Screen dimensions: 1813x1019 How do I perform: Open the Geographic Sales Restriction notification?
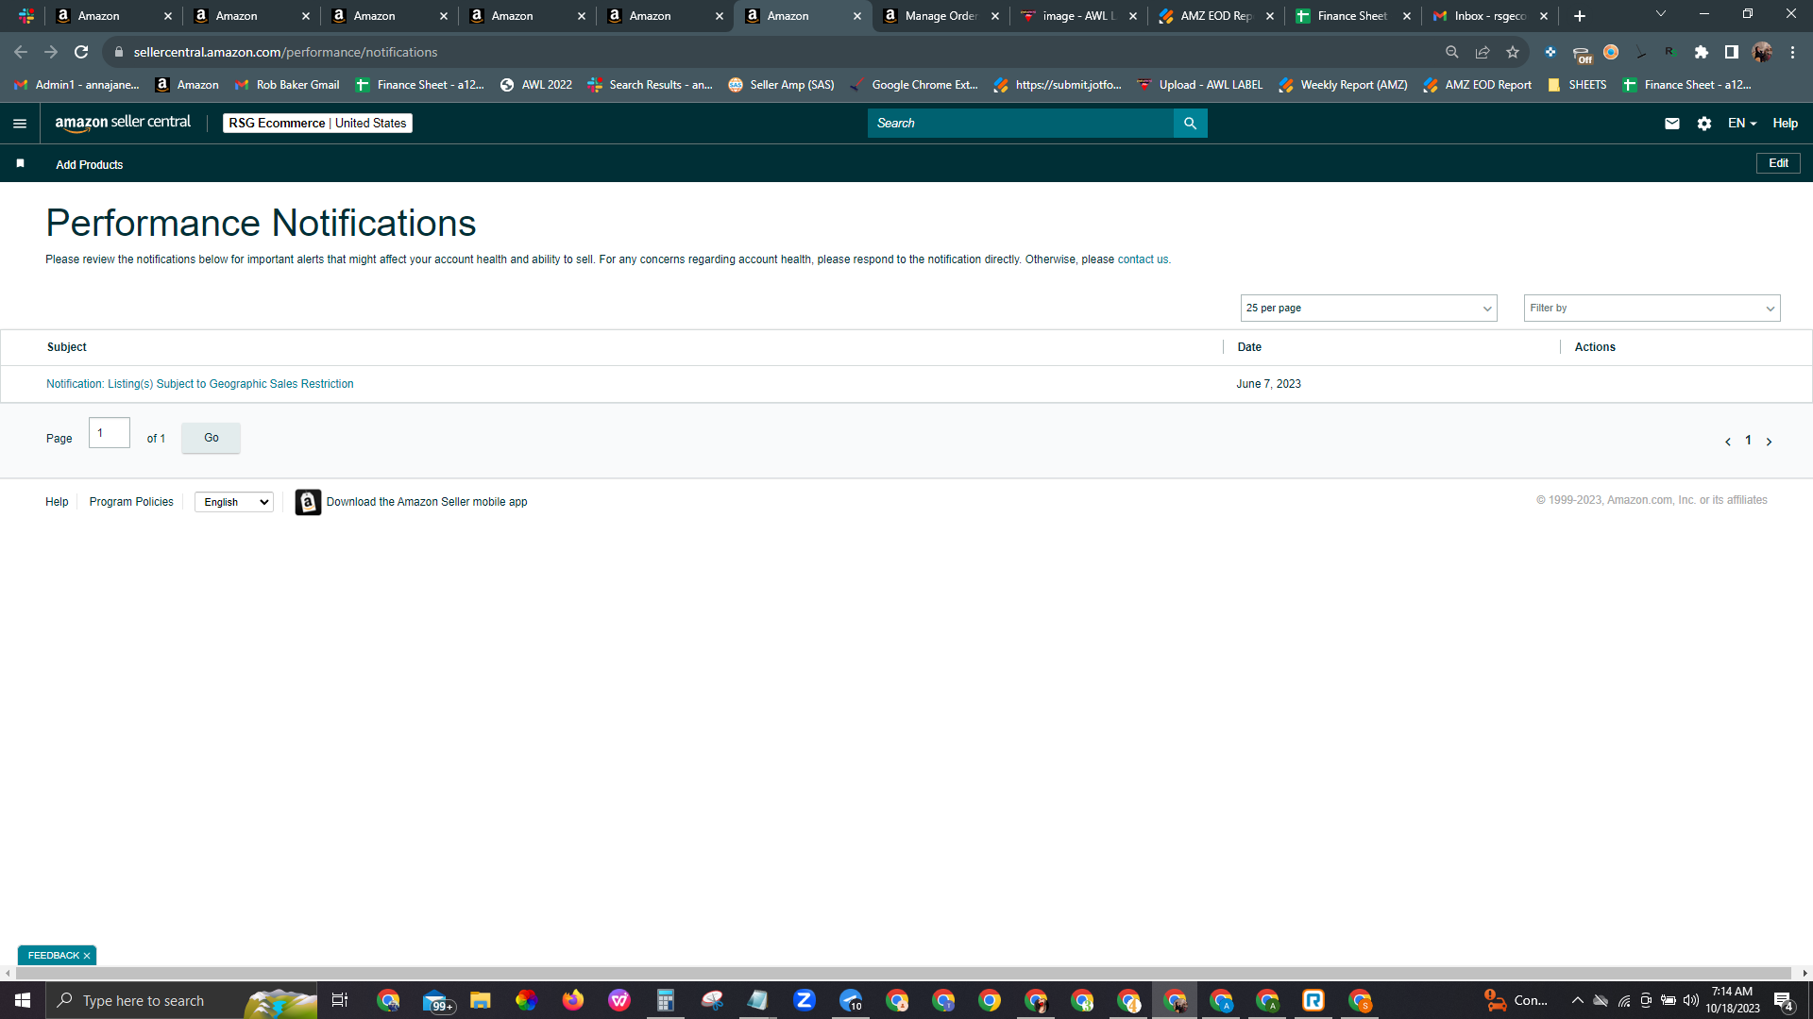coord(200,384)
